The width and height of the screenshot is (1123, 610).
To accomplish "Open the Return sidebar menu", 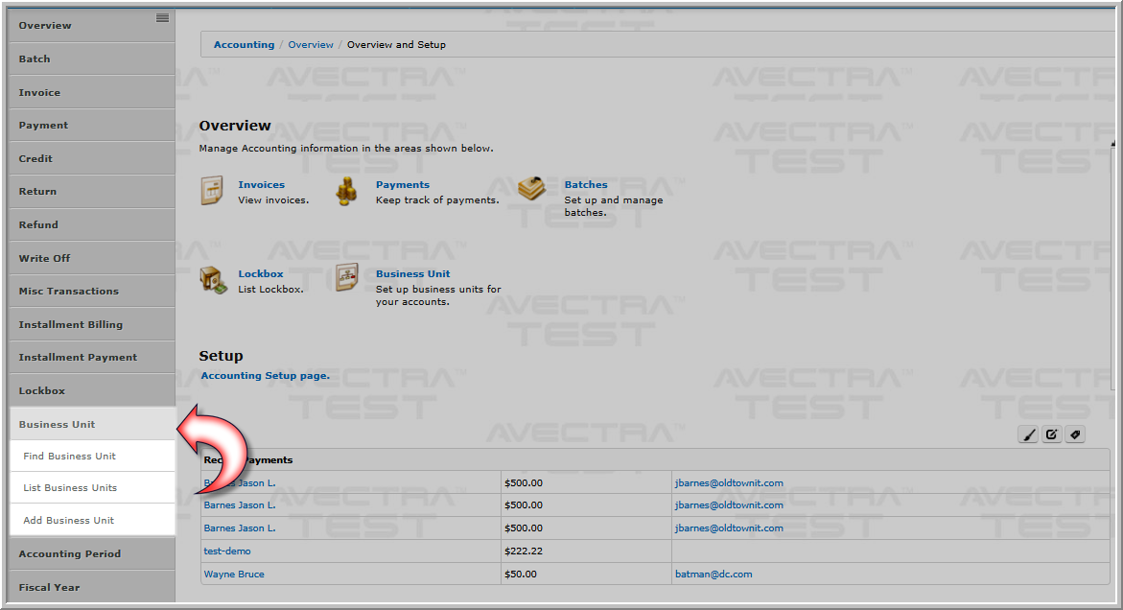I will tap(92, 191).
